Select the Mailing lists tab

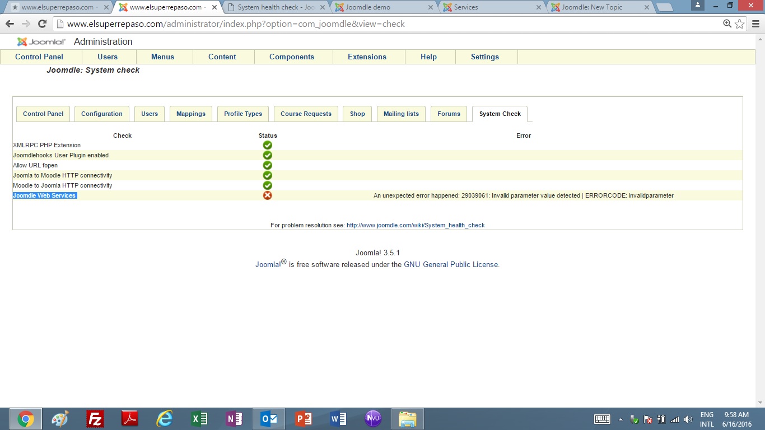(401, 114)
